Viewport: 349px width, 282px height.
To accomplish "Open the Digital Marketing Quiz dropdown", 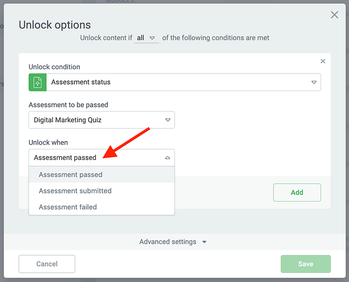I will tap(101, 120).
